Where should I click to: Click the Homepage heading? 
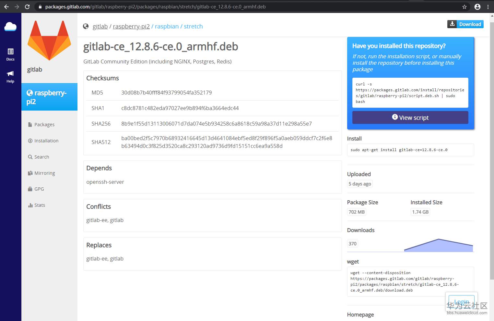pyautogui.click(x=360, y=315)
